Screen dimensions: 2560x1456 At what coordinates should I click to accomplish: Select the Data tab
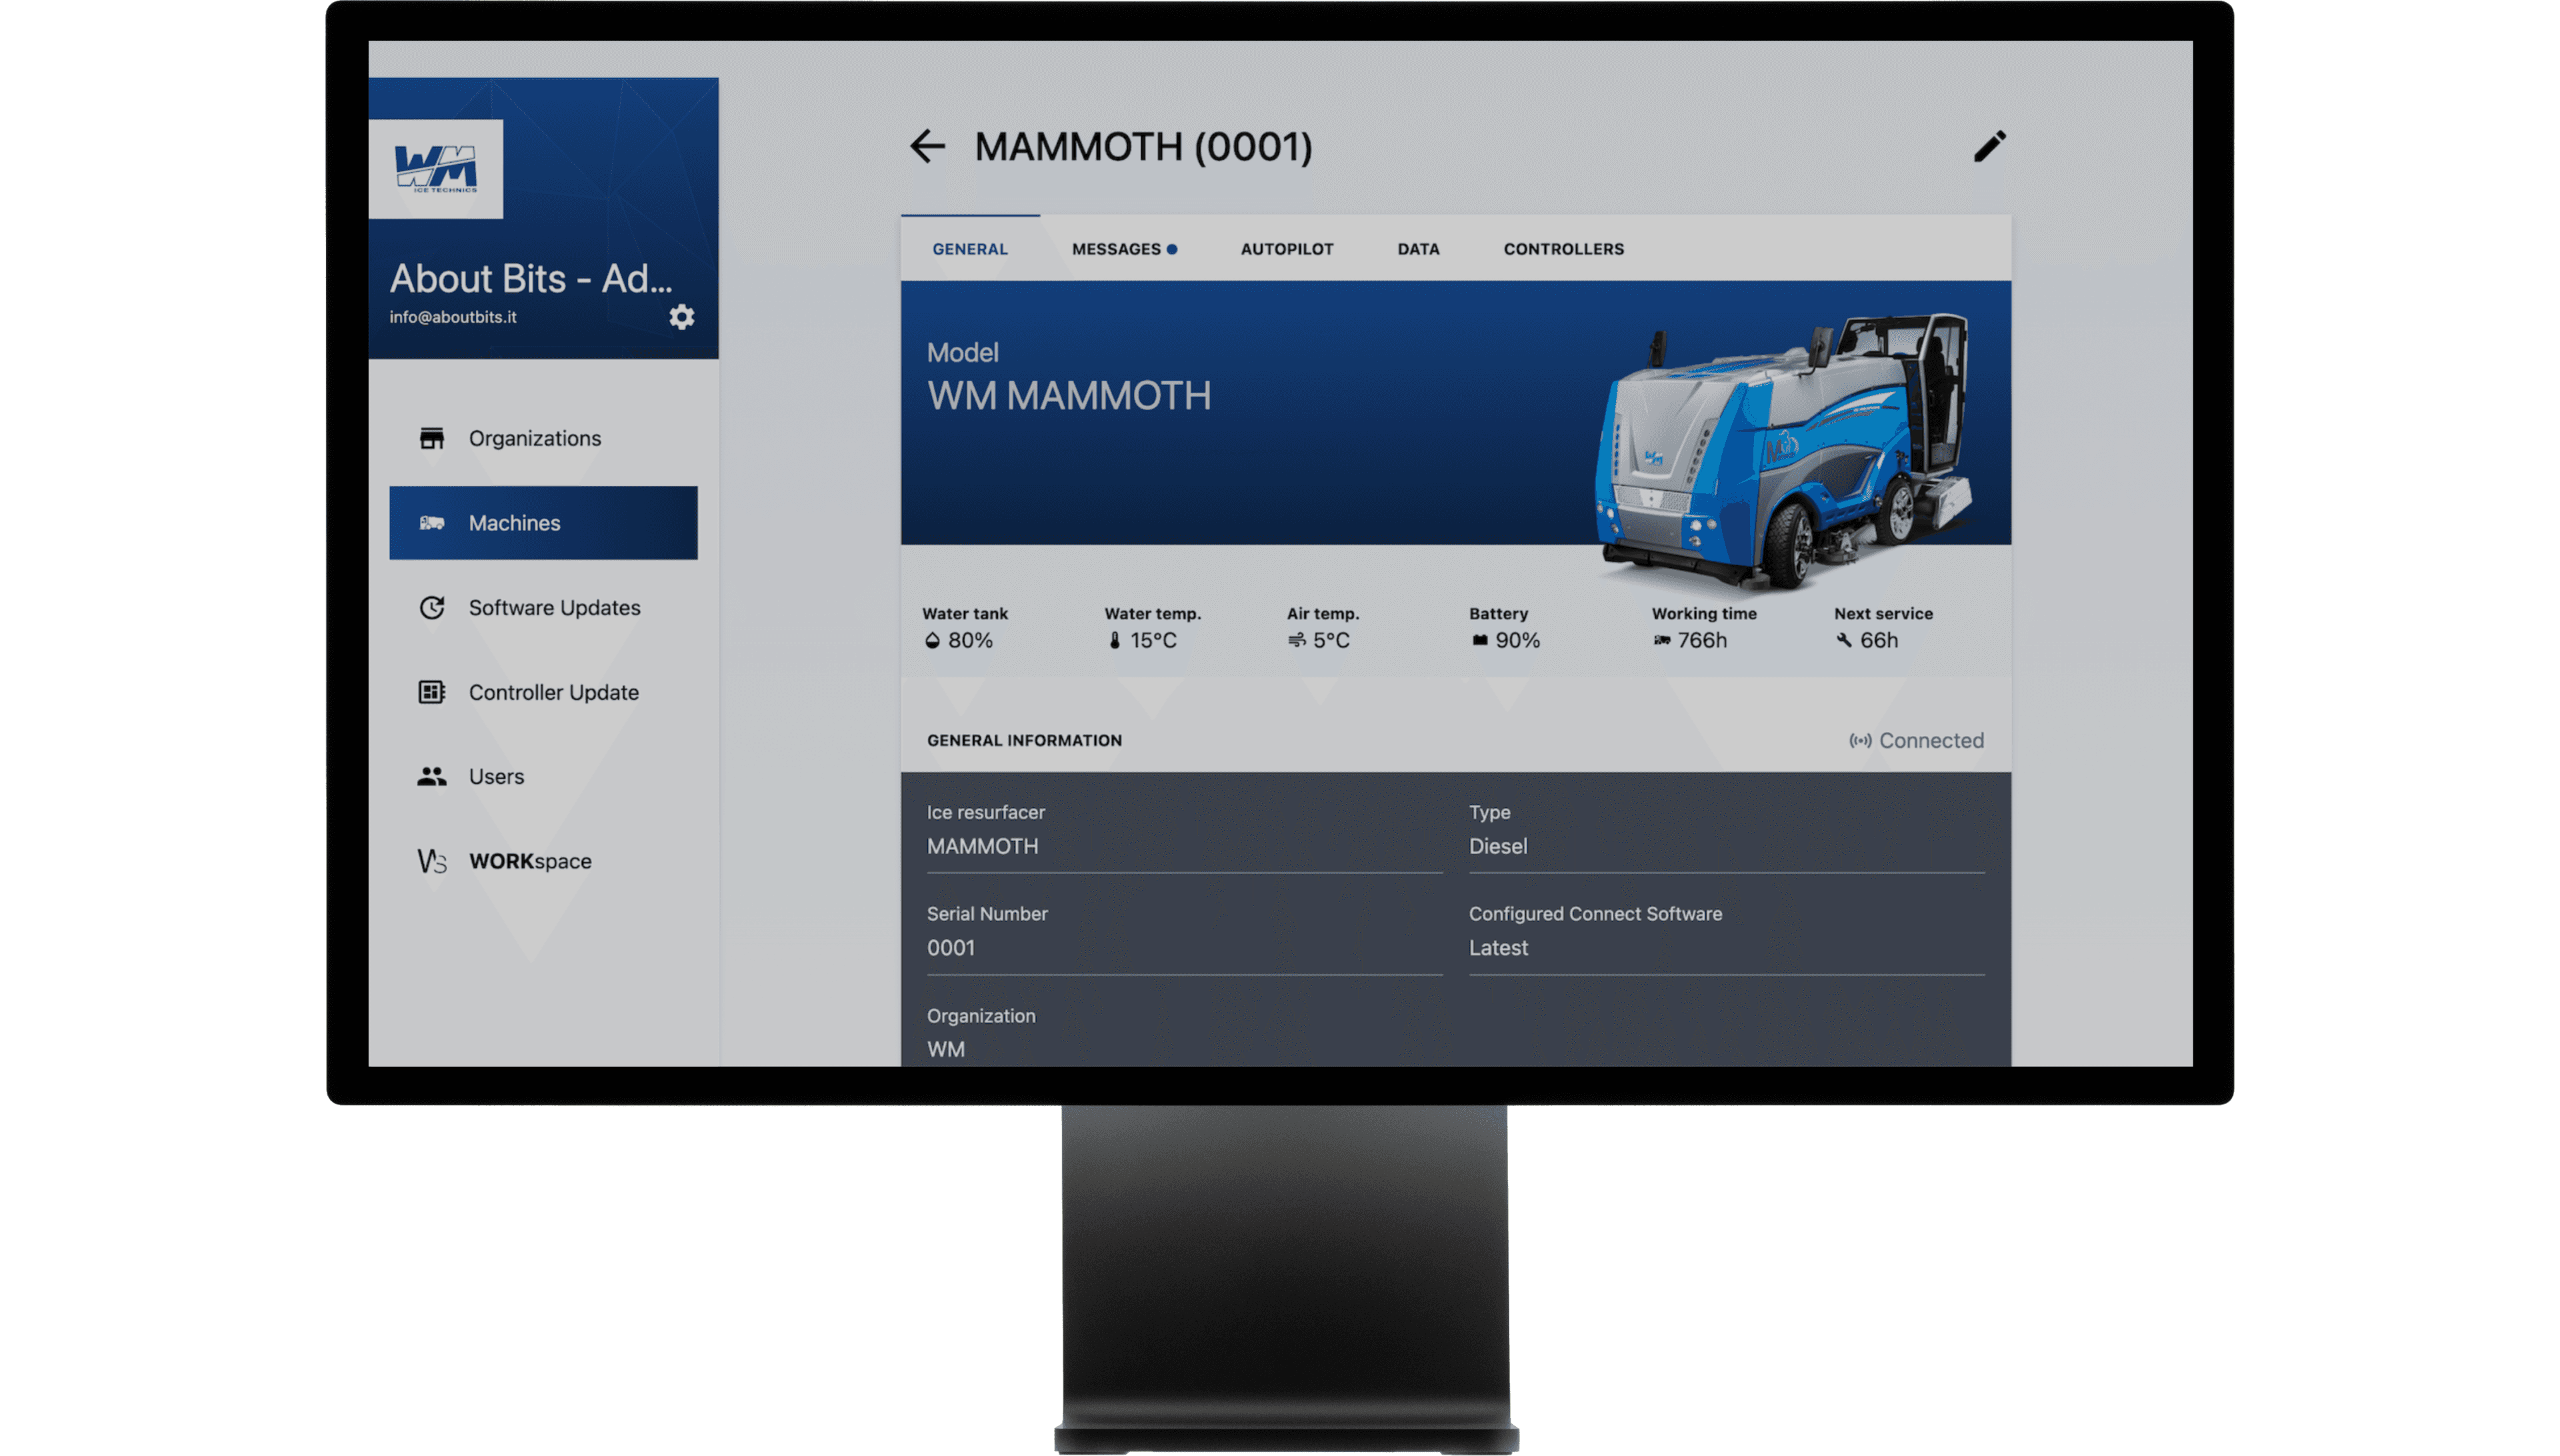click(1418, 249)
